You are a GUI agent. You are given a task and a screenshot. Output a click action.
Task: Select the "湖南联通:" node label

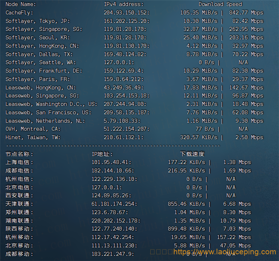tap(19, 221)
